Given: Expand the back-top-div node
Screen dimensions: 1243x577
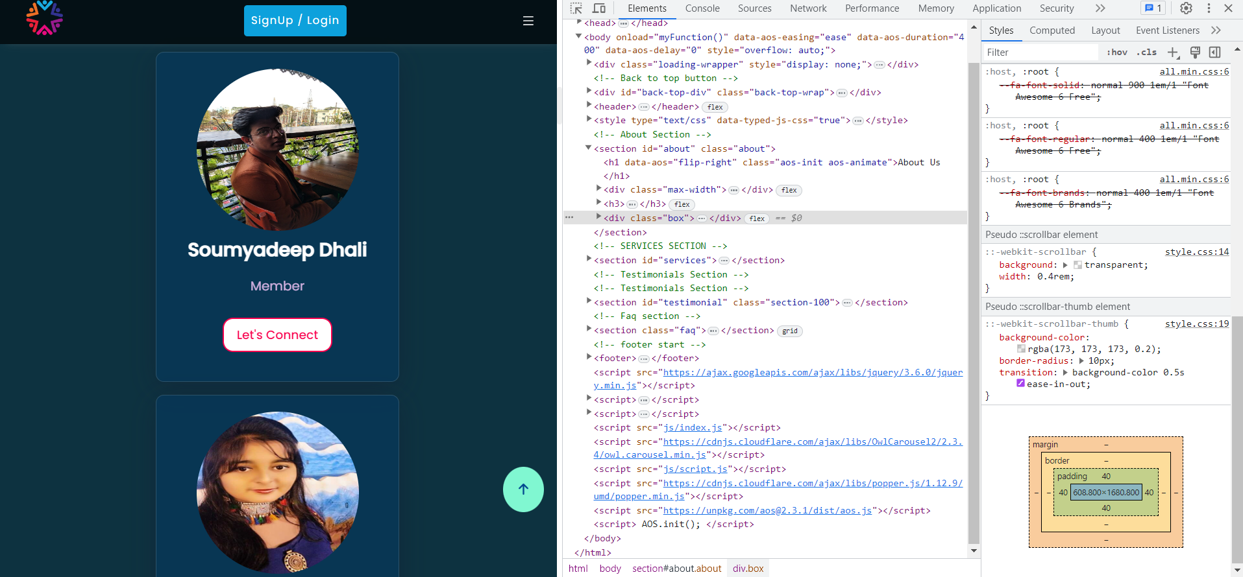Looking at the screenshot, I should tap(589, 91).
